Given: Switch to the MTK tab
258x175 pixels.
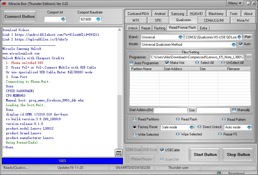Looking at the screenshot, I should point(136,21).
